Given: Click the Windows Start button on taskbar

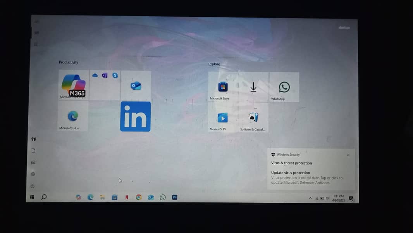Looking at the screenshot, I should pyautogui.click(x=32, y=197).
